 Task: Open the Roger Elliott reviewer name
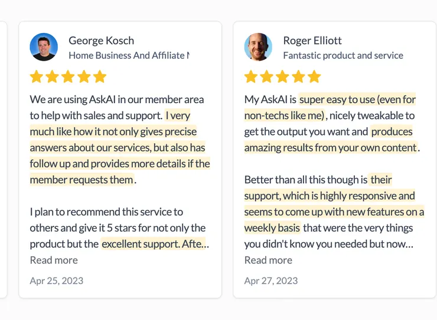(x=312, y=41)
